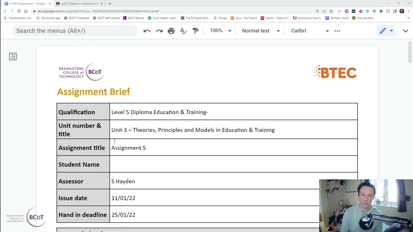Open Edmodo Home bookmark
Screen dimensions: 413x232
pyautogui.click(x=337, y=18)
